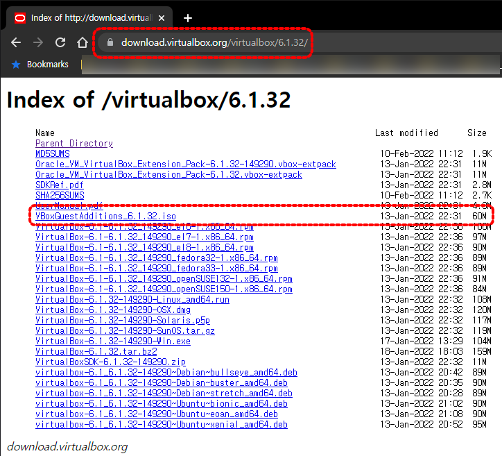Download the openSUSE132 rpm package
502x456 pixels.
click(x=164, y=278)
